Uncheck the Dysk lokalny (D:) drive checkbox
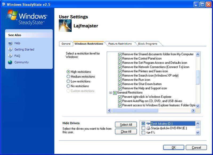Viewport: 213px width, 155px height. 143,124
